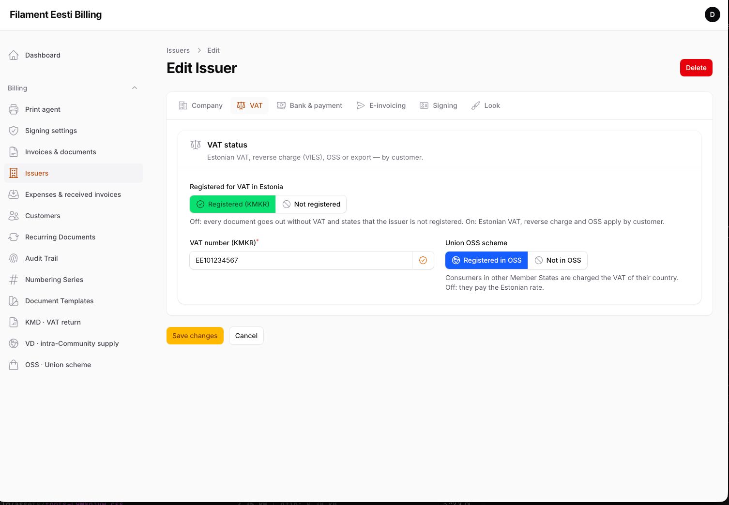Viewport: 729px width, 505px height.
Task: Click the Billing group label
Action: pyautogui.click(x=17, y=88)
